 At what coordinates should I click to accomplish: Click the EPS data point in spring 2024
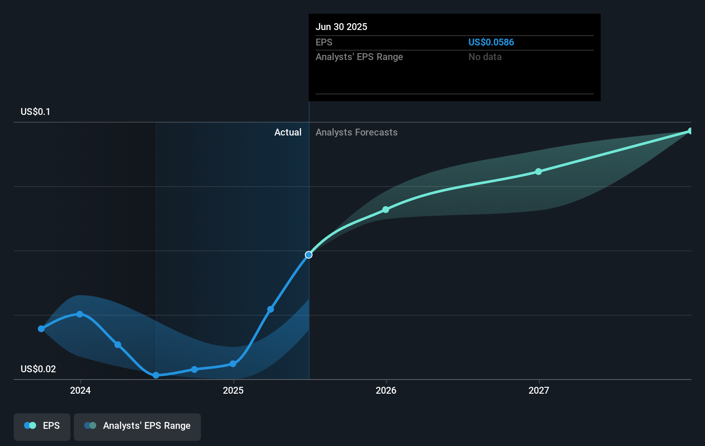[118, 345]
